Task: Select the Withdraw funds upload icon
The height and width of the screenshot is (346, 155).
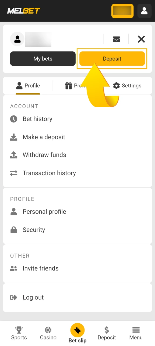Action: [14, 155]
